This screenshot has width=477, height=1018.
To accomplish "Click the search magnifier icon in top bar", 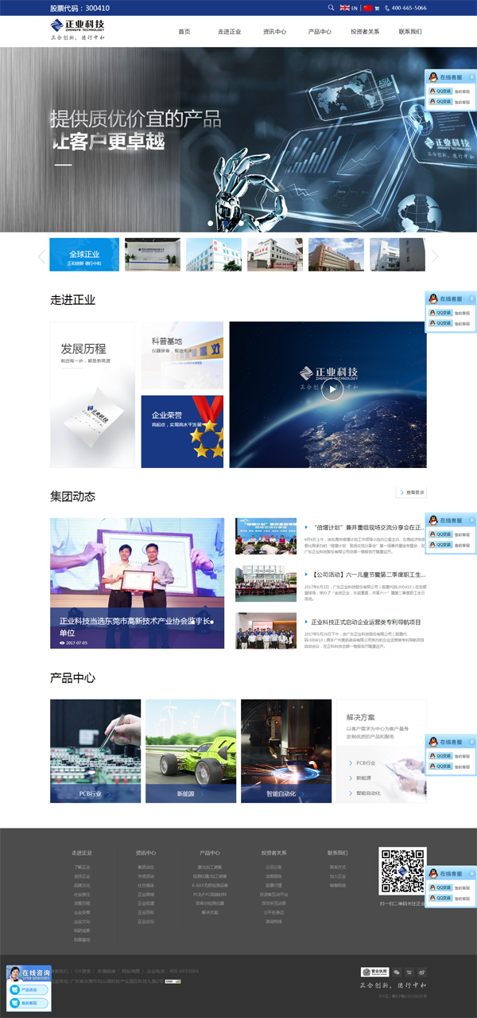I will coord(332,7).
